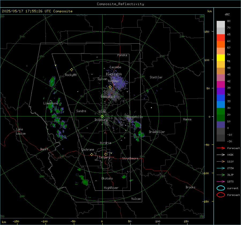The image size is (241, 225).
Task: Click the Calgary label
Action: click(104, 157)
